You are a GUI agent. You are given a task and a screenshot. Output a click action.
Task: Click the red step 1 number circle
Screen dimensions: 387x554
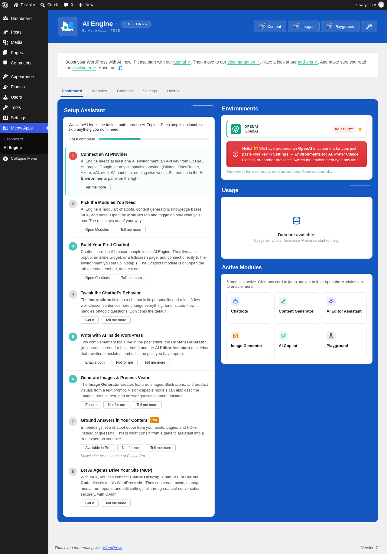tap(73, 156)
